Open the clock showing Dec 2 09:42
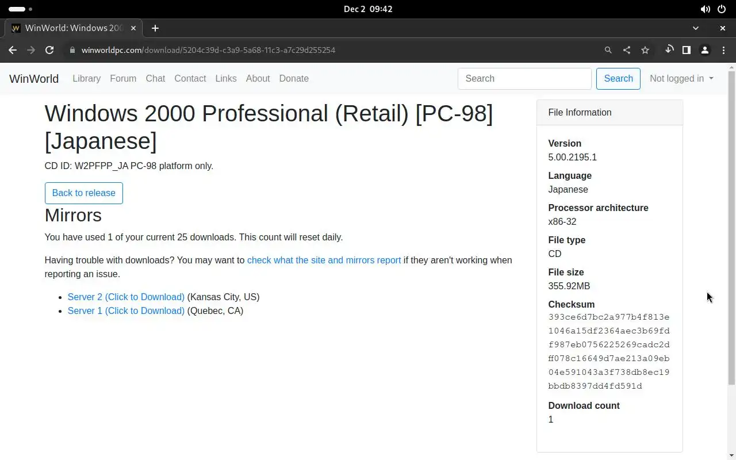Viewport: 736px width, 460px height. [368, 9]
